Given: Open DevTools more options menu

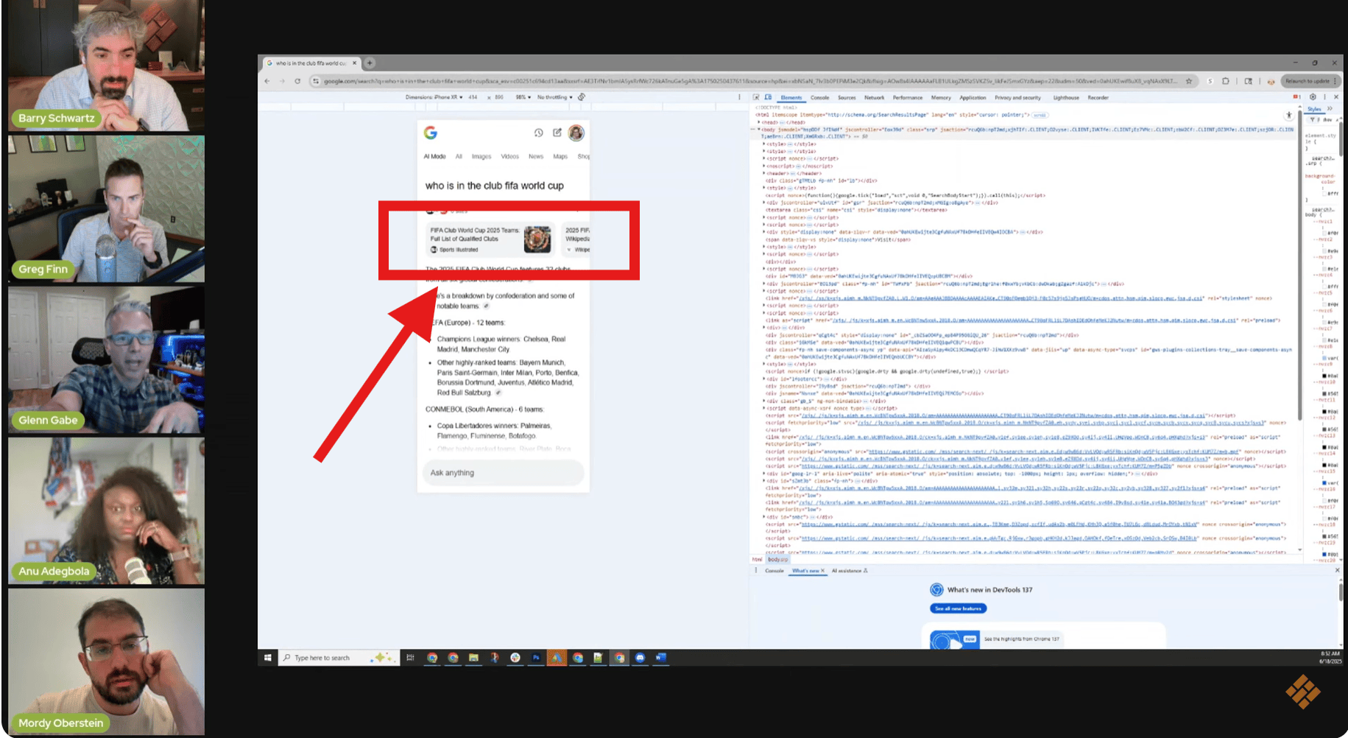Looking at the screenshot, I should click(1324, 97).
